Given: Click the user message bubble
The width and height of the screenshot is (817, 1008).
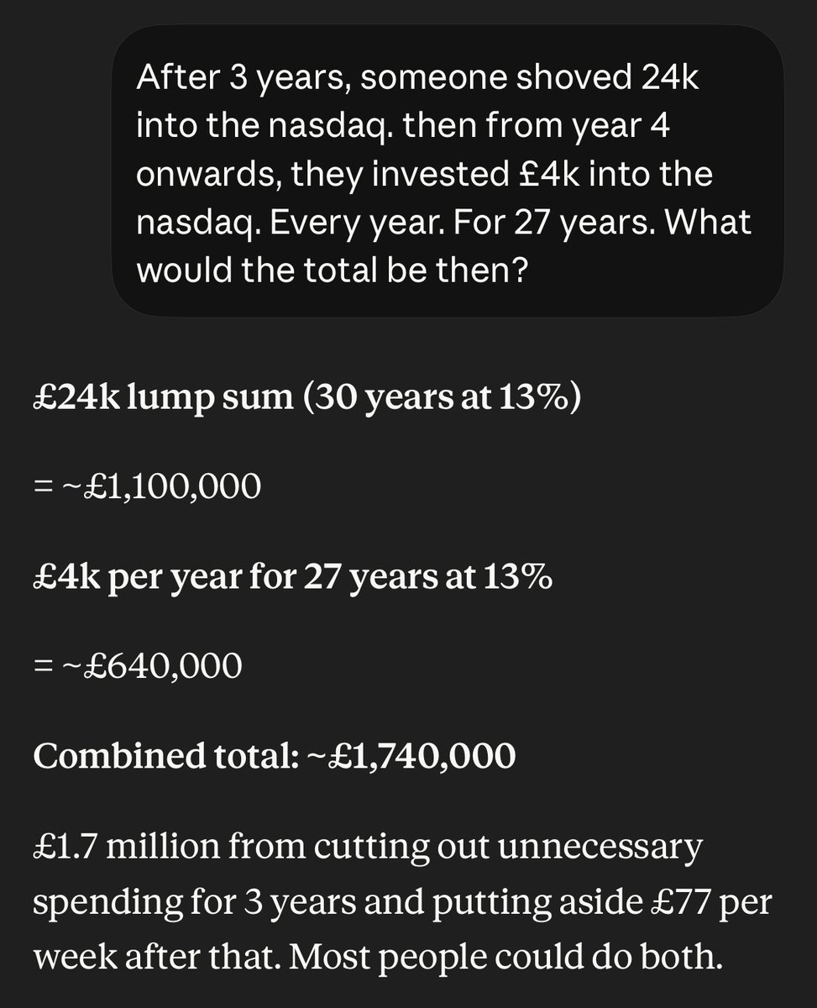Looking at the screenshot, I should (448, 171).
